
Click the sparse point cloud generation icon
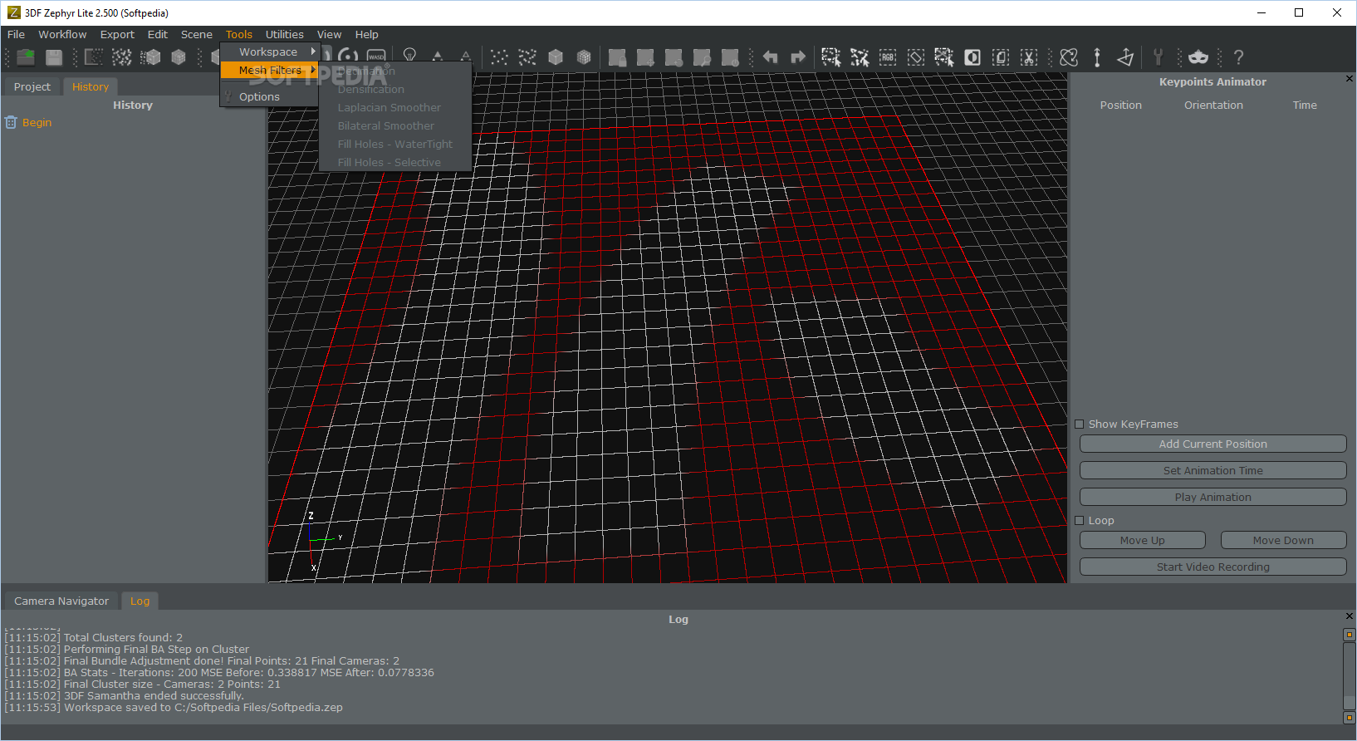94,57
